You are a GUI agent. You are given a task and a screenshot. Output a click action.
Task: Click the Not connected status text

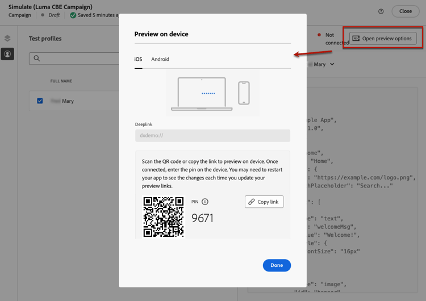[x=337, y=39]
